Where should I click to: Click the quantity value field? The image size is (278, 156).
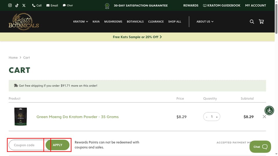pos(212,117)
